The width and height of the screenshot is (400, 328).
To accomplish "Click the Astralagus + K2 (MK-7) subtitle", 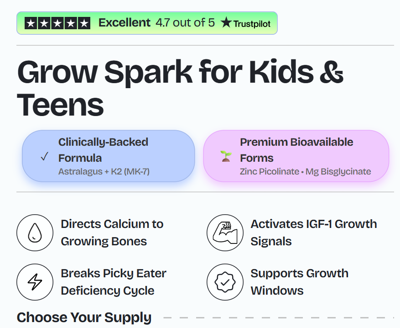I will pyautogui.click(x=104, y=172).
